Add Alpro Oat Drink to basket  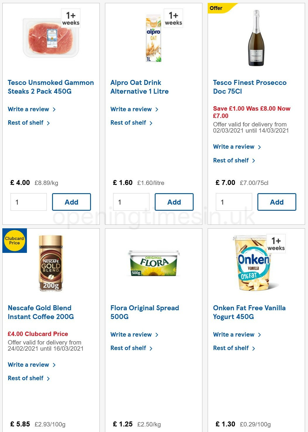(x=174, y=202)
